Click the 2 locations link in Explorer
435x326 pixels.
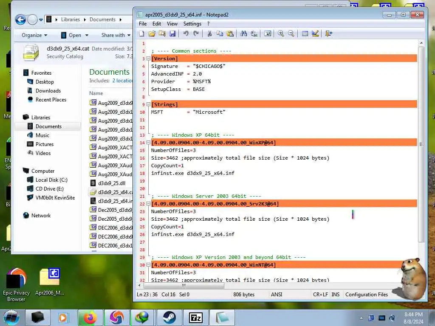coord(122,81)
